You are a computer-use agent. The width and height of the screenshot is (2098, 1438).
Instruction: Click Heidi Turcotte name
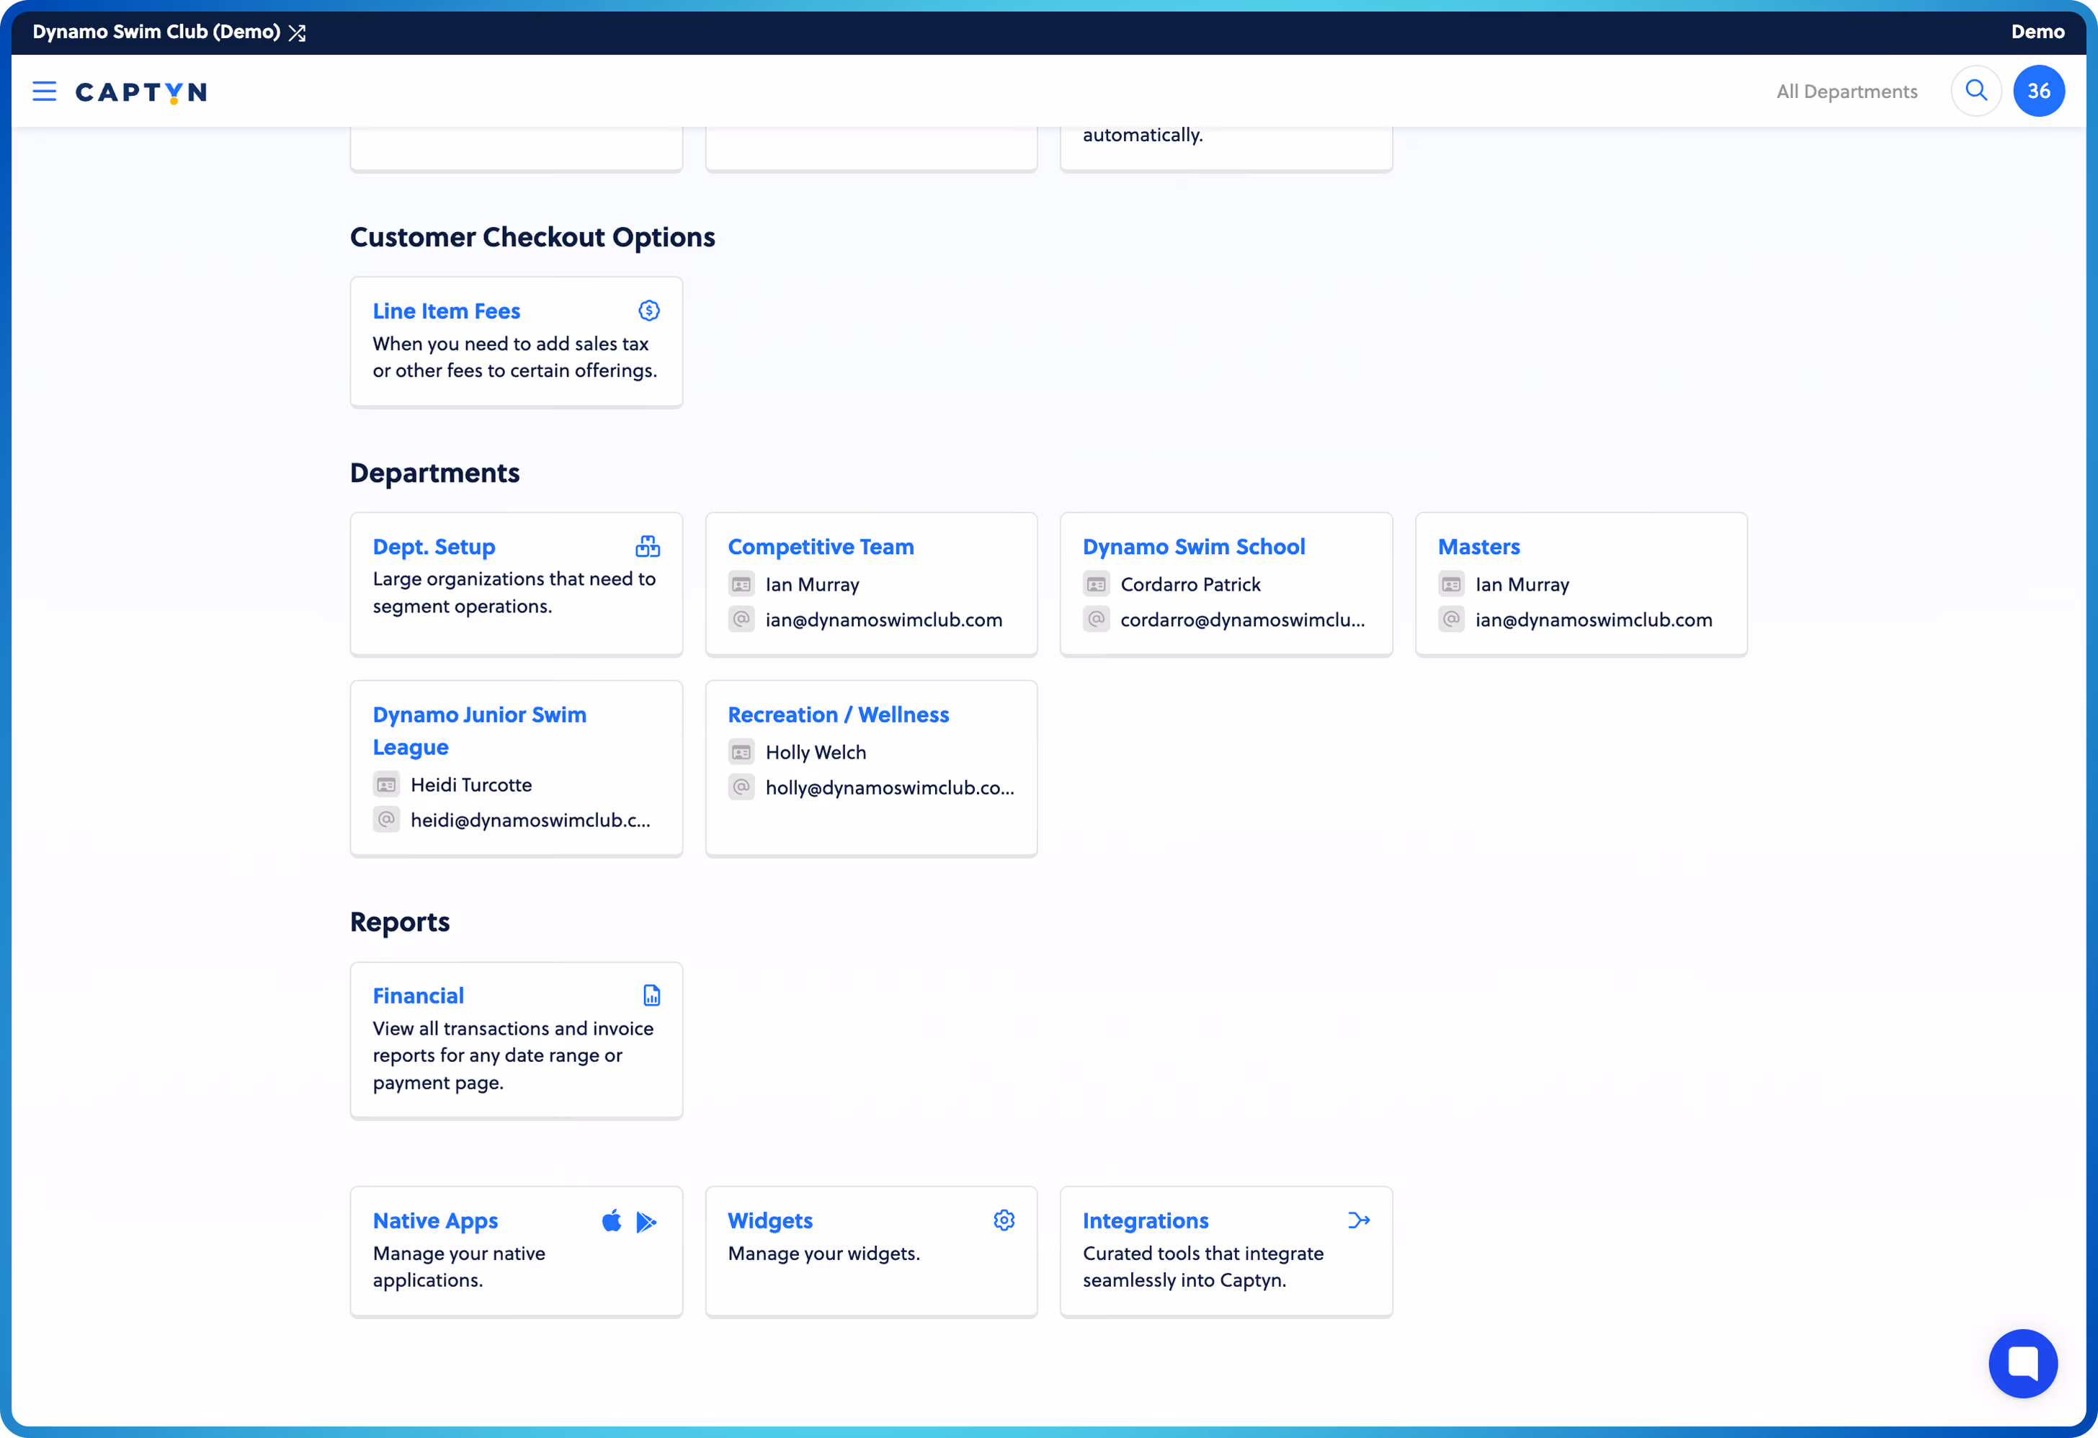(471, 785)
